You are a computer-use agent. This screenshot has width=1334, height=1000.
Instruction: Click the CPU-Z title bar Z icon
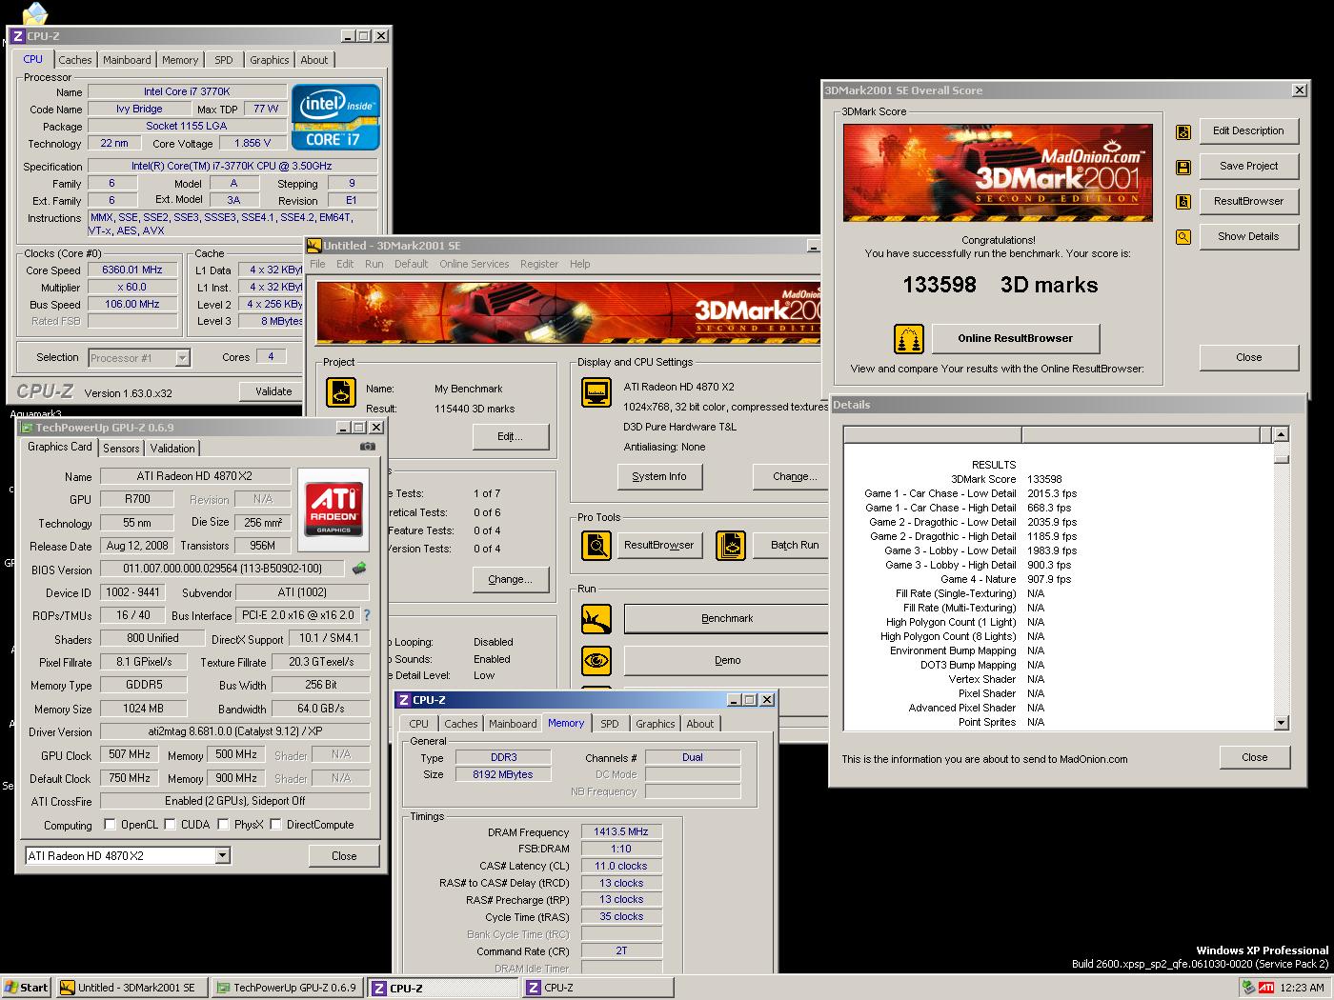point(17,36)
